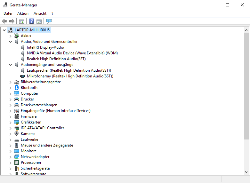The height and width of the screenshot is (183, 250).
Task: Click the Forward arrow toolbar icon
Action: [12, 21]
